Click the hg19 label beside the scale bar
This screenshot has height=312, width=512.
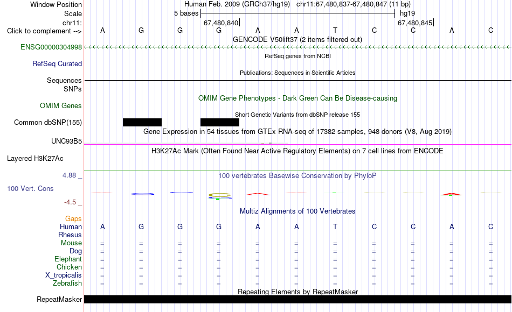click(407, 13)
